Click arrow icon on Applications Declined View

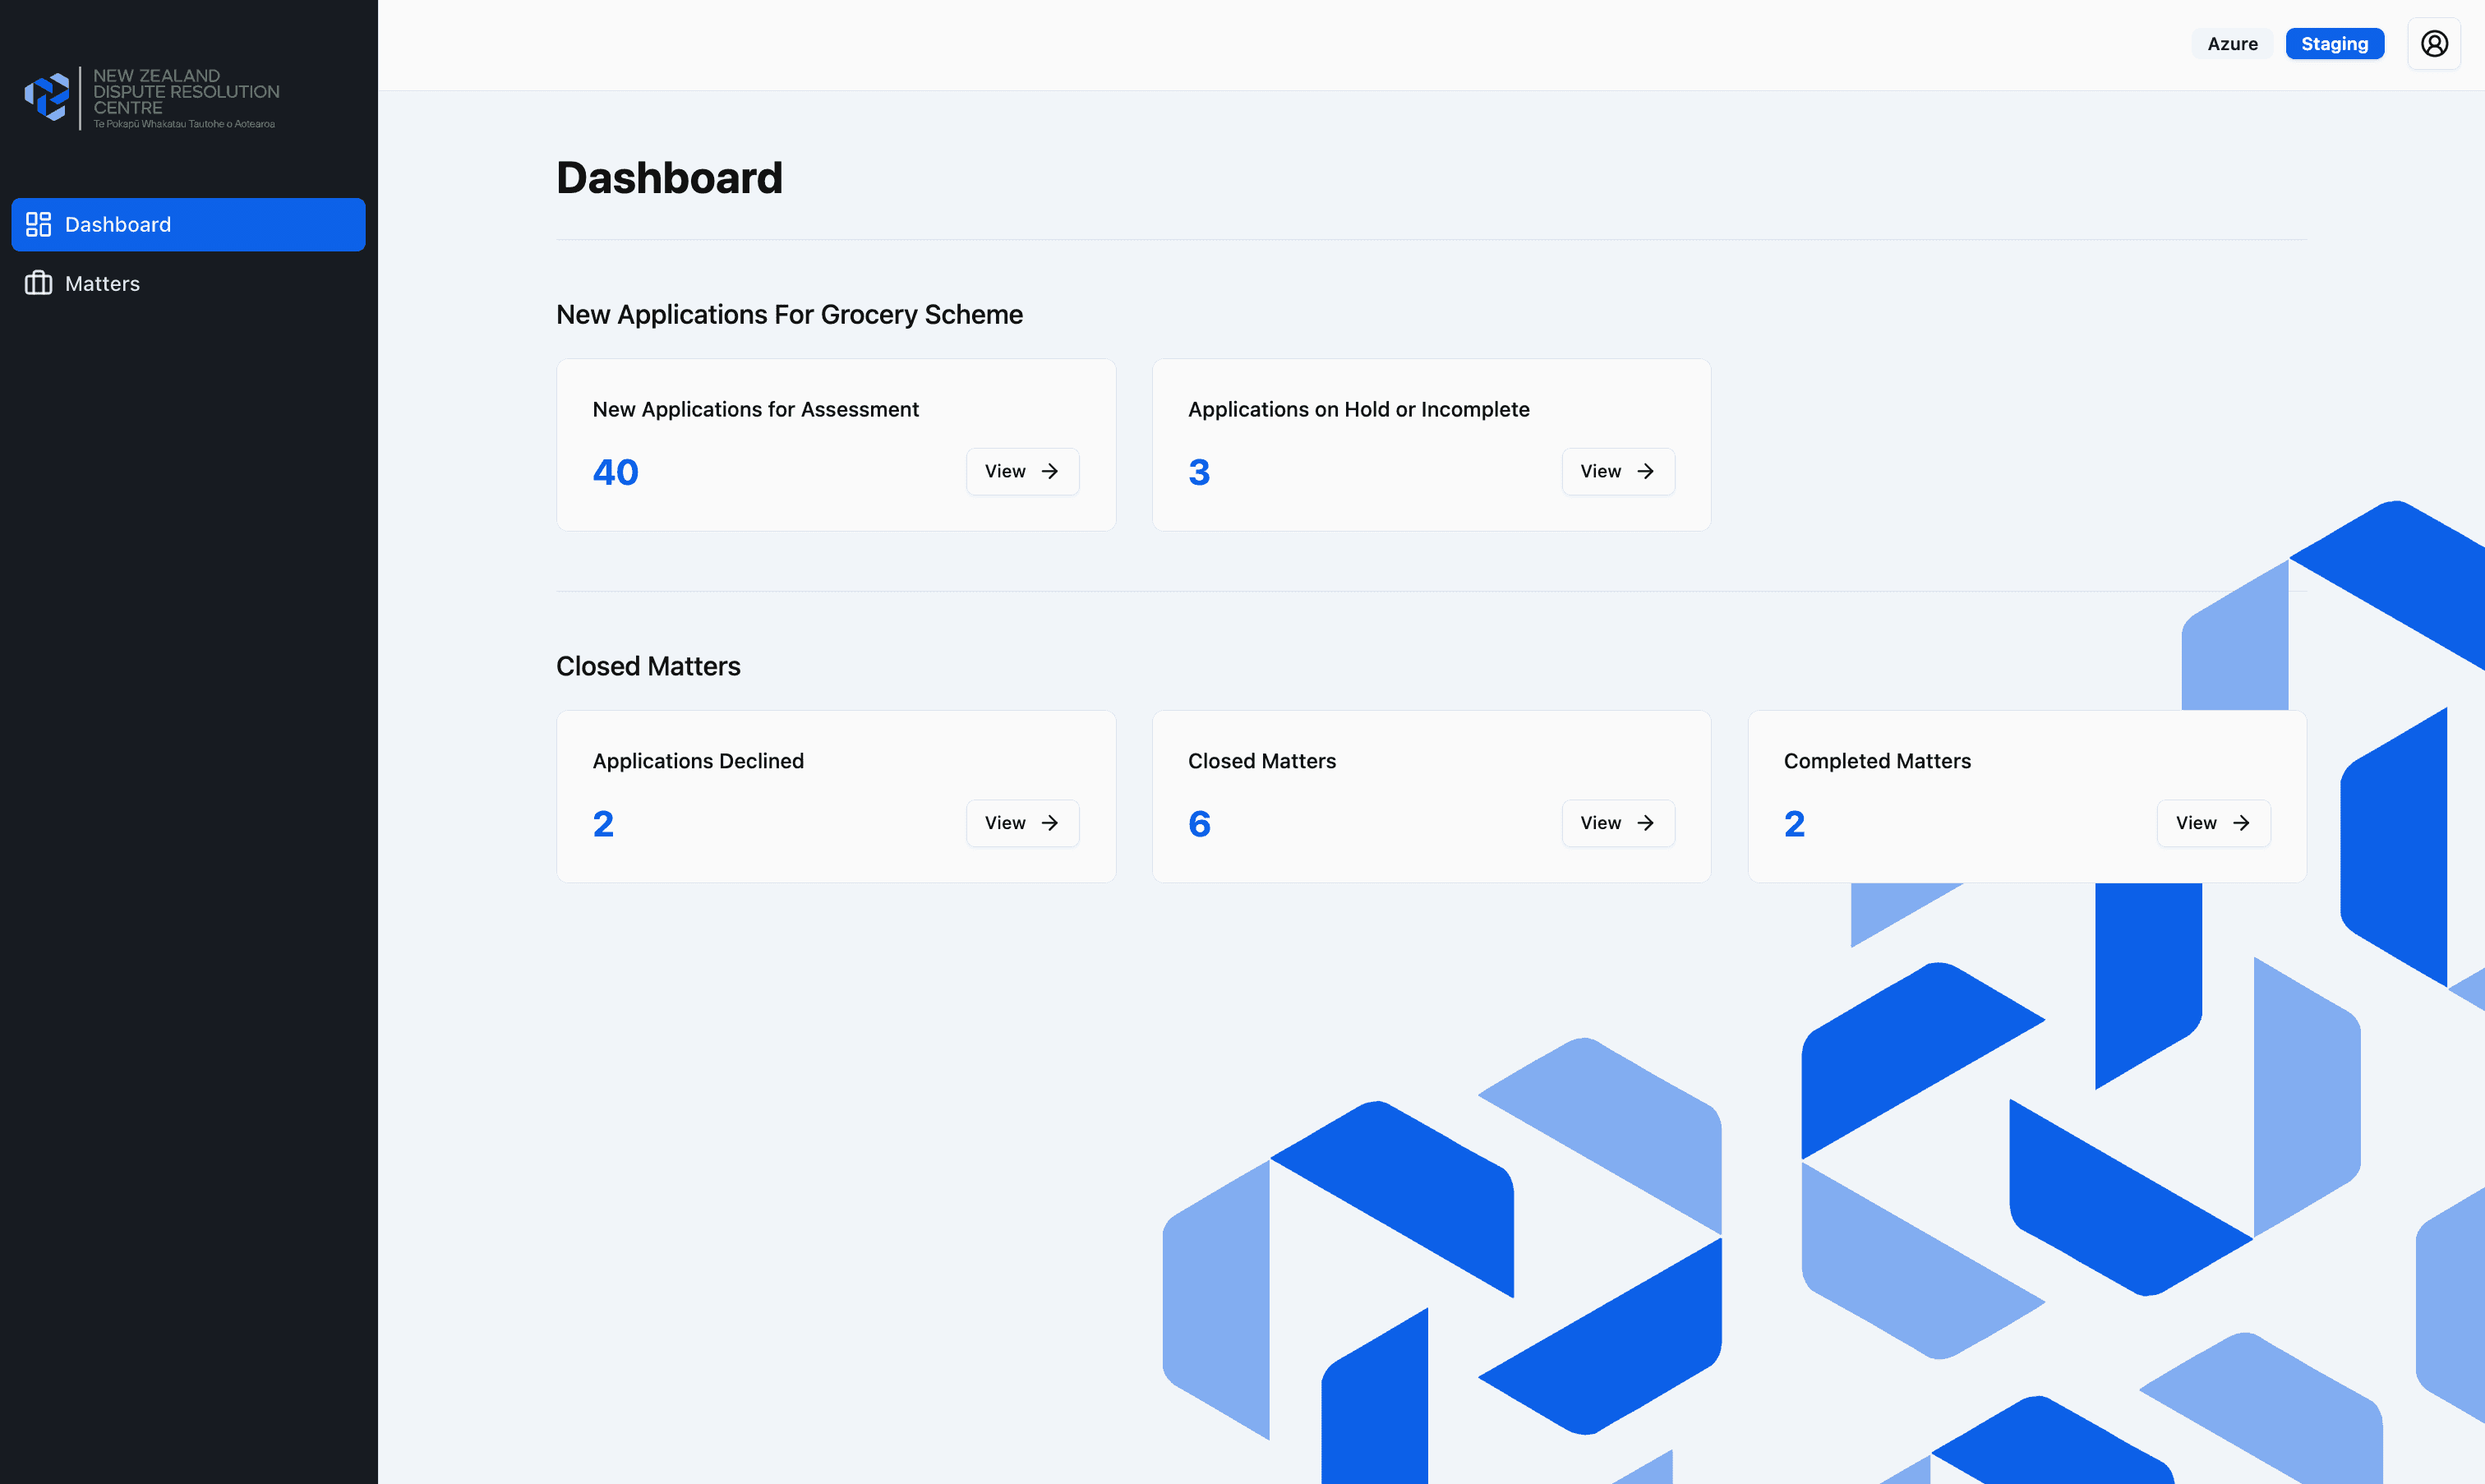(x=1049, y=823)
